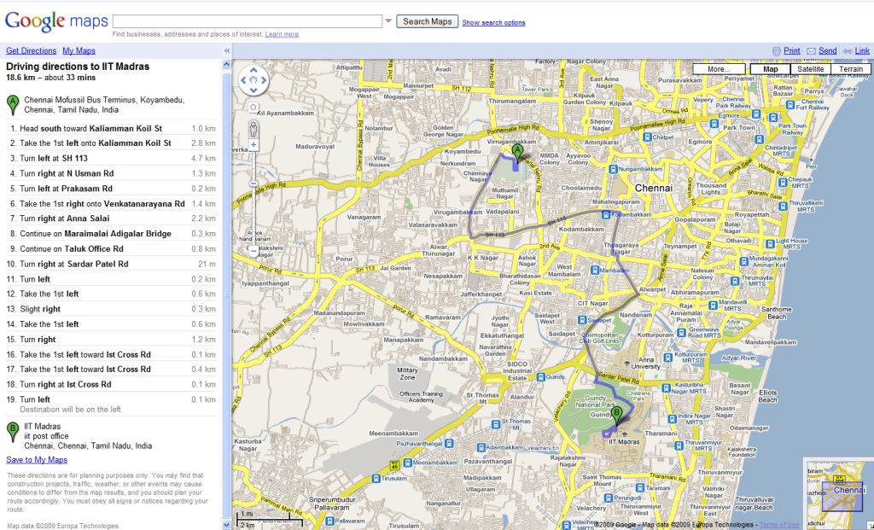Select step 3 Turn left at SH 113

[111, 158]
